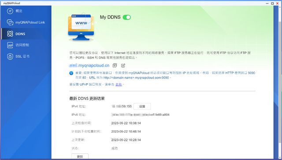Edit the DDNS domain name with pencil icon
Viewport: 282px width, 160px height.
click(123, 65)
